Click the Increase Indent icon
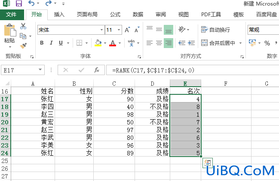 [x=191, y=43]
